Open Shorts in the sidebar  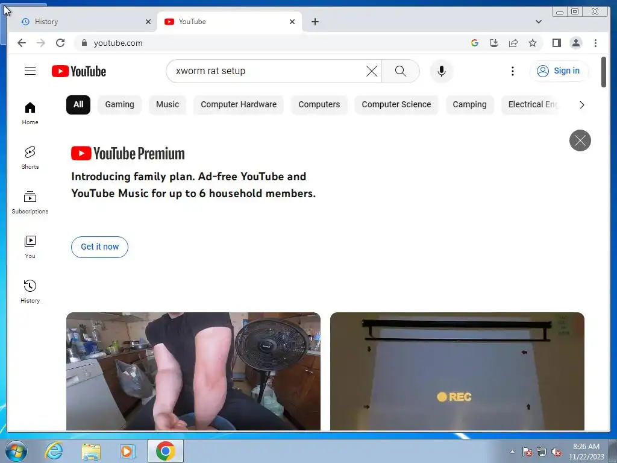[30, 158]
